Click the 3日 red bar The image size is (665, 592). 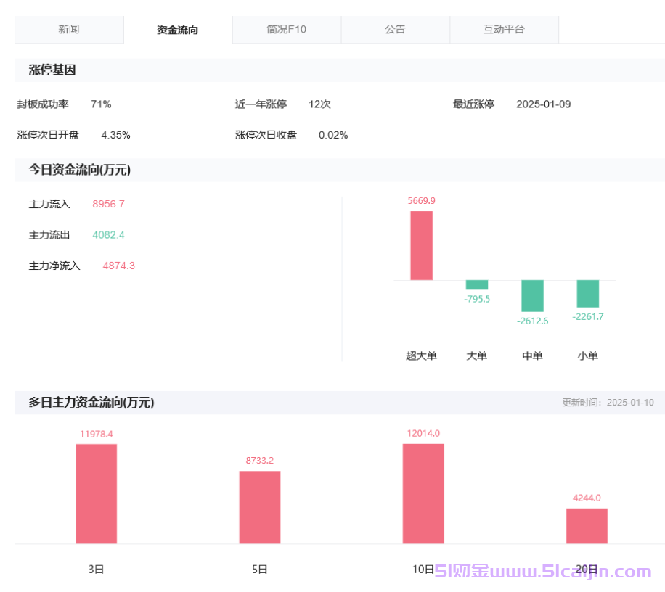[97, 493]
